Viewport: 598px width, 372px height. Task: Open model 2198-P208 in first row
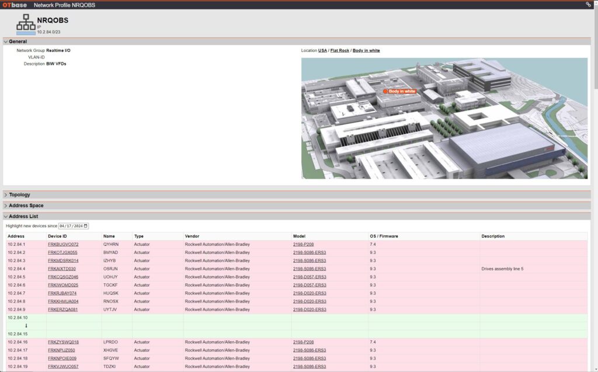(303, 244)
